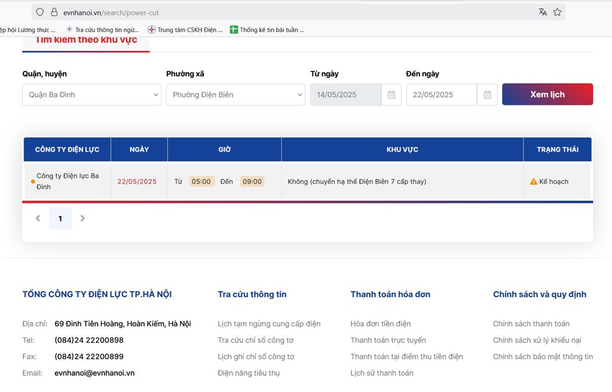
Task: Click the warning icon beside Kế hoạch
Action: [534, 181]
